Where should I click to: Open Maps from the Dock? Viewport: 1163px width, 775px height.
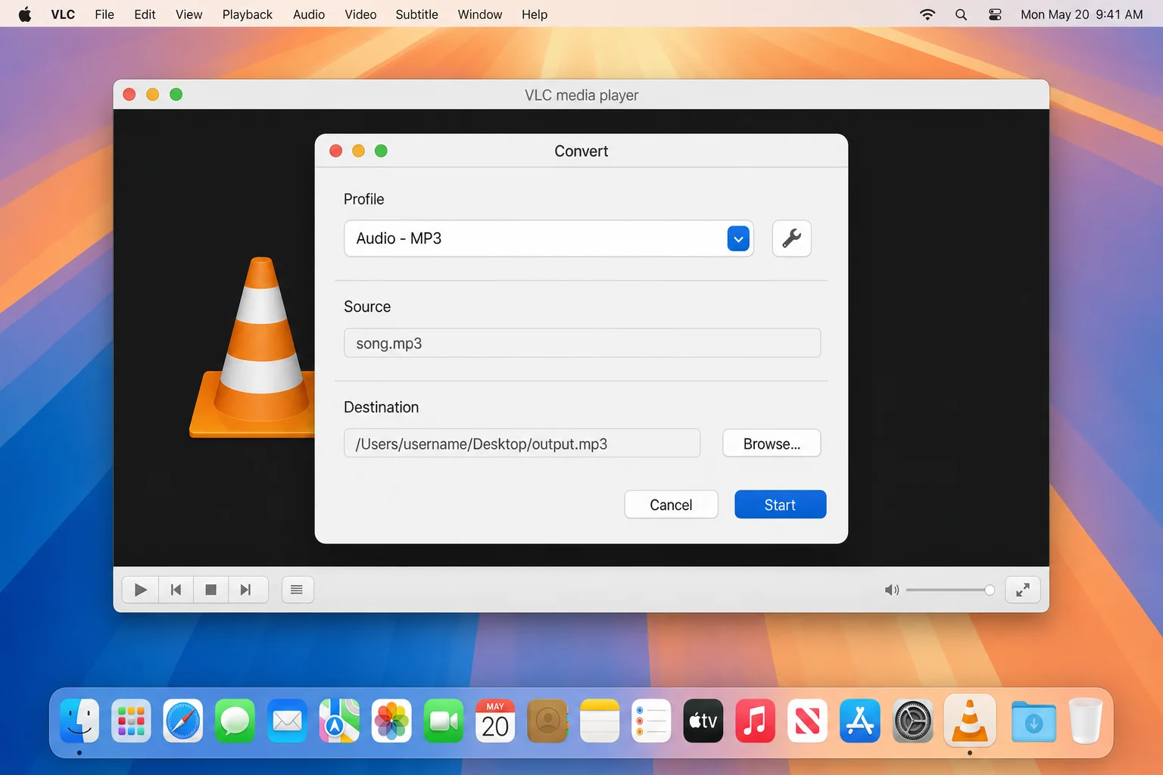pos(339,721)
